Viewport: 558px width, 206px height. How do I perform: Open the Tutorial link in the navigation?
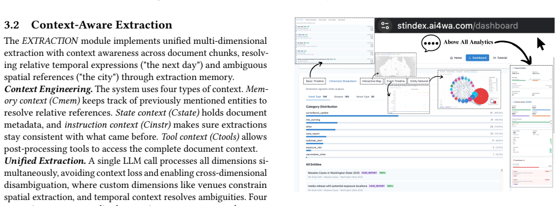pos(500,58)
